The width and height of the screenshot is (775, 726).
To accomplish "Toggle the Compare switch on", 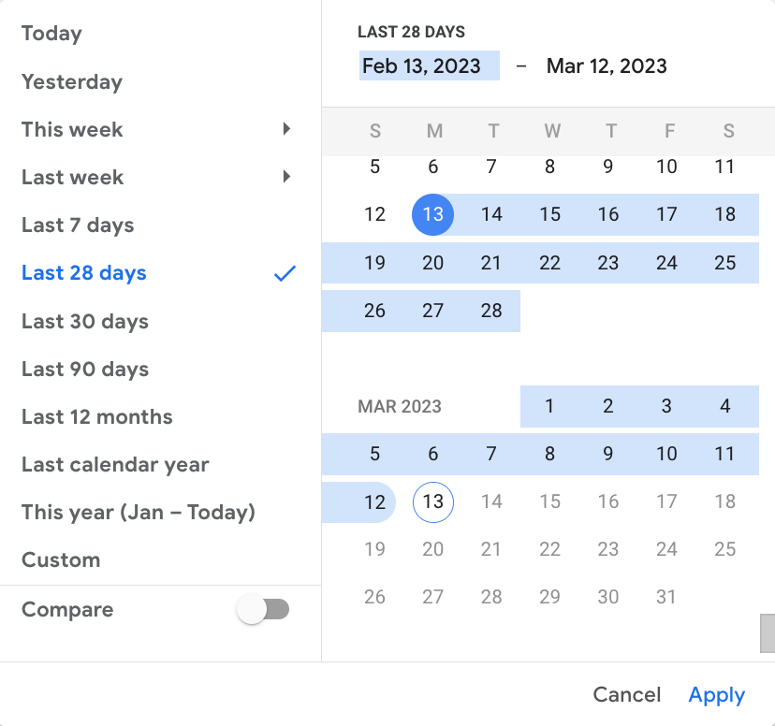I will coord(262,609).
